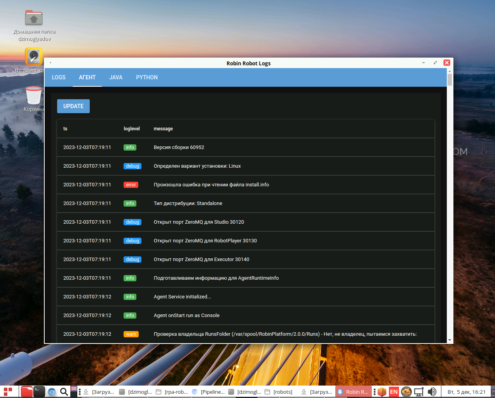This screenshot has height=398, width=495.
Task: Switch to the [Pipeline... taskbar window
Action: click(x=209, y=392)
